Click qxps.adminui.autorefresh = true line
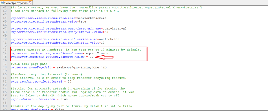 (x=39, y=99)
